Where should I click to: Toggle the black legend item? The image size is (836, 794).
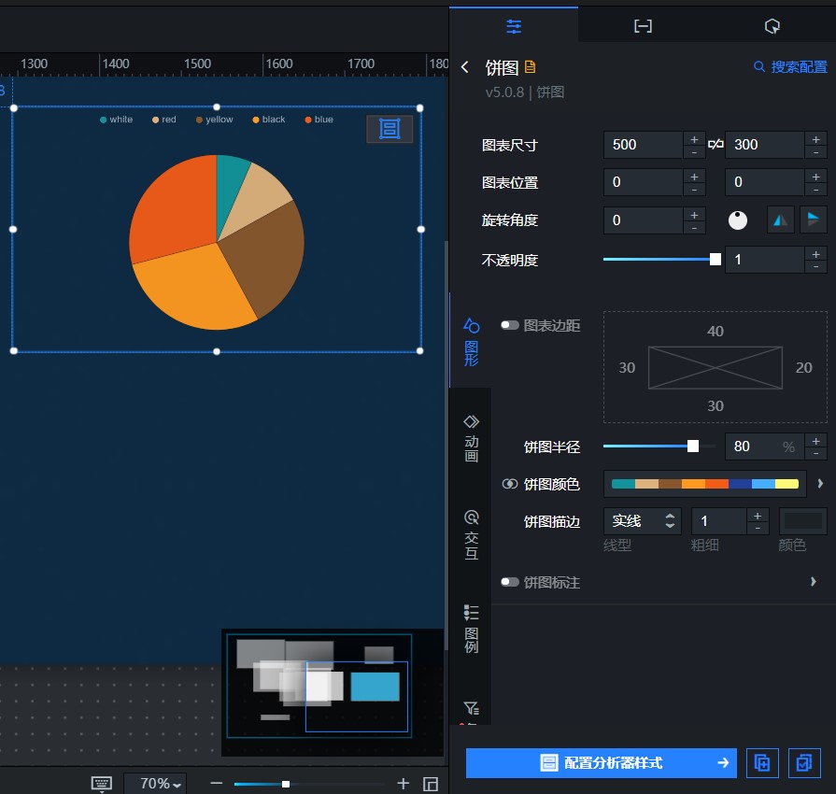pos(269,120)
